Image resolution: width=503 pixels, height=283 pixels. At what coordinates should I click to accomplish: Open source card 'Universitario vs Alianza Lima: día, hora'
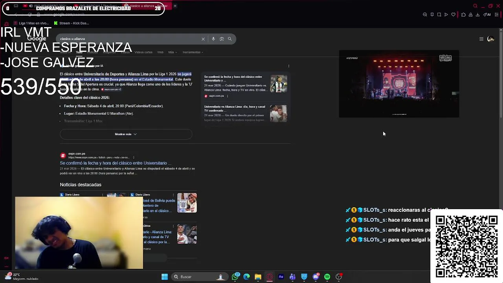[x=235, y=108]
